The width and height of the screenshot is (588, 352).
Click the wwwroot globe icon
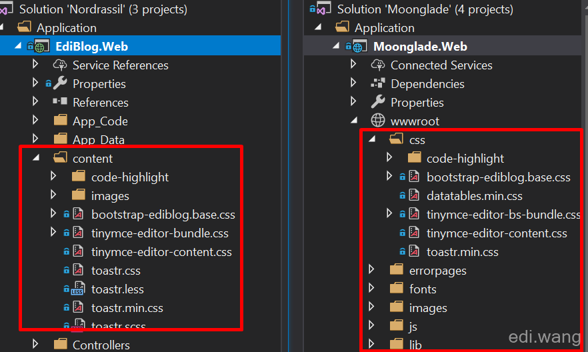pos(377,120)
